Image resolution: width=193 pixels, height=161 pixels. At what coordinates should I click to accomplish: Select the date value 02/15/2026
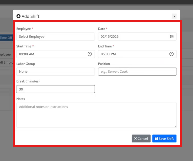(110, 36)
